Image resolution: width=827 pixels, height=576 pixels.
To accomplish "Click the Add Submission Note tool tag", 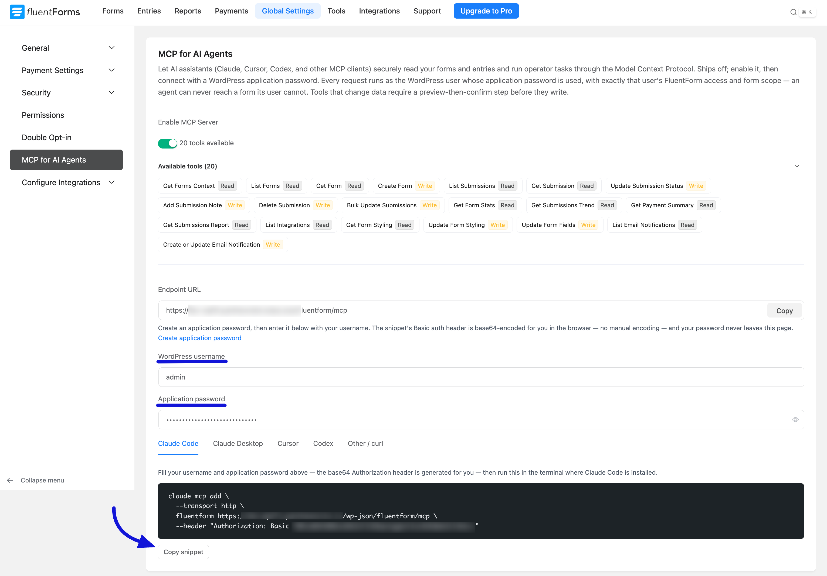I will click(204, 205).
